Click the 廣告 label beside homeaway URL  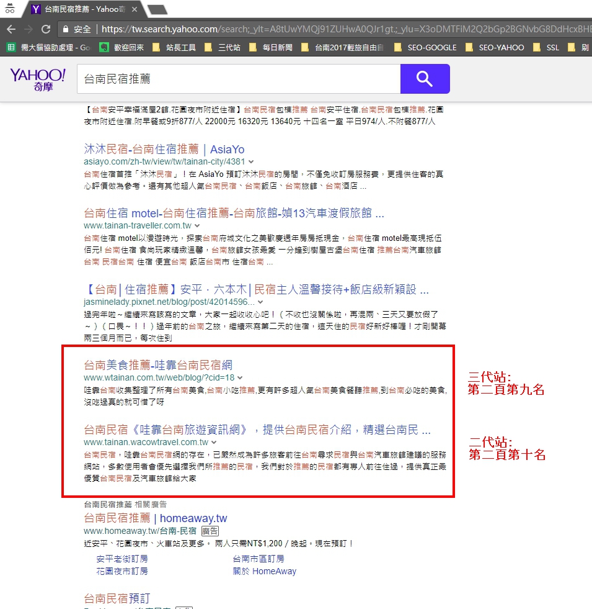tap(210, 531)
